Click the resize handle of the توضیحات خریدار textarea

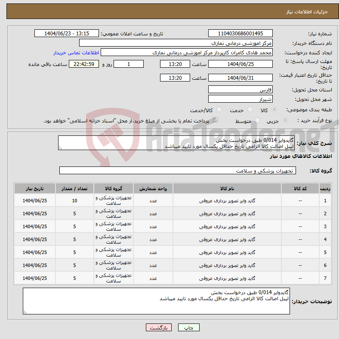pos(25,312)
